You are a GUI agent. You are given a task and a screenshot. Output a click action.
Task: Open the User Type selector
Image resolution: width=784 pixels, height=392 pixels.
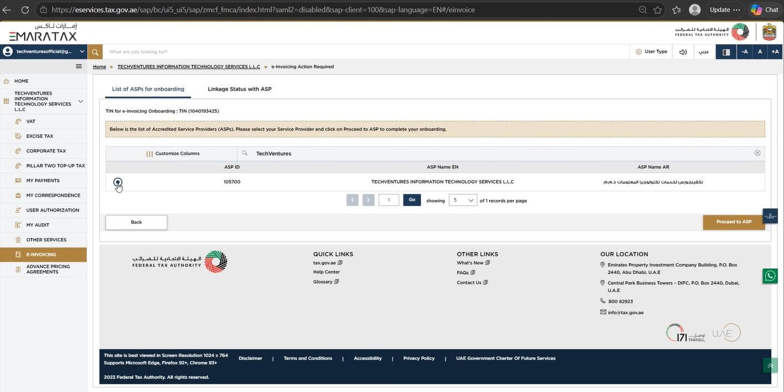click(651, 52)
